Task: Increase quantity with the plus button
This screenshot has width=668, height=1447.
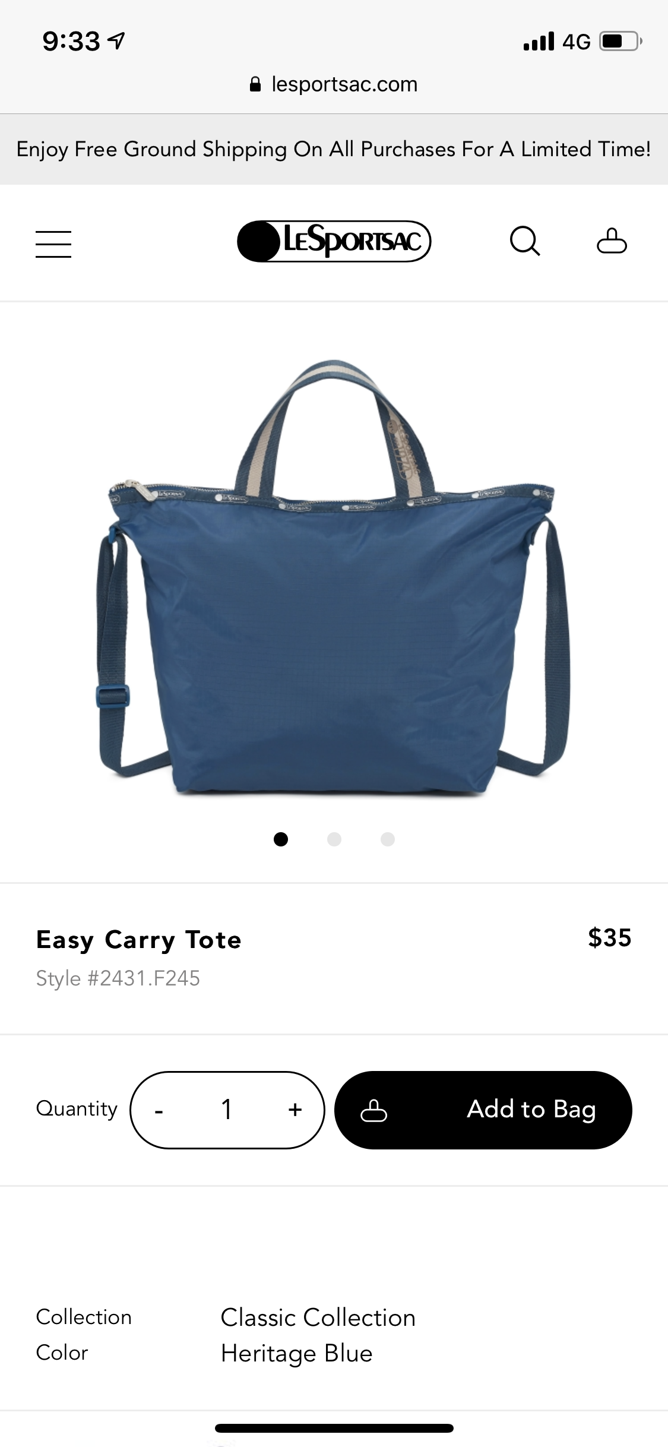Action: 295,1110
